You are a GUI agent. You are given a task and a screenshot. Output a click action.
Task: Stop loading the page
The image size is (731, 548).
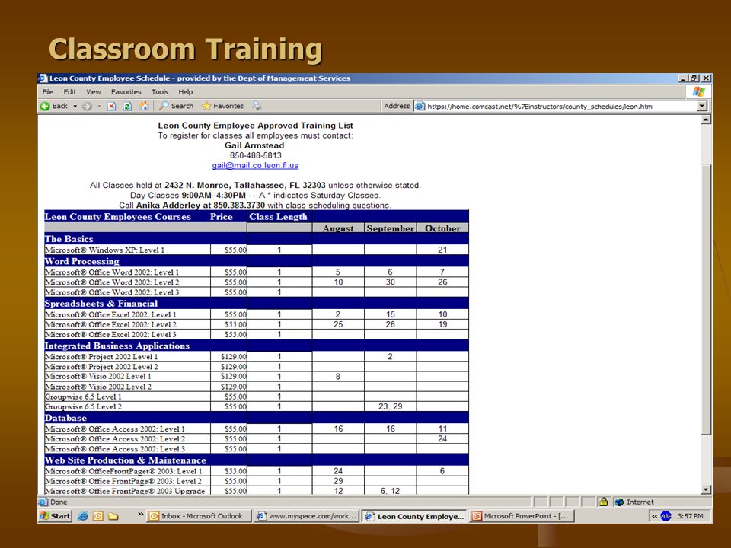pyautogui.click(x=111, y=107)
